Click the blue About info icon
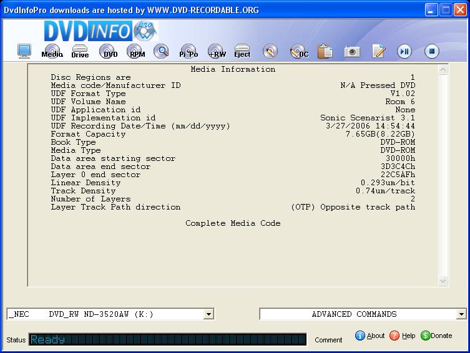Viewport: 470px width, 353px height. point(360,336)
